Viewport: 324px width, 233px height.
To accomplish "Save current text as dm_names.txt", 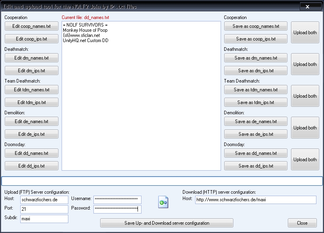I will click(x=256, y=58).
